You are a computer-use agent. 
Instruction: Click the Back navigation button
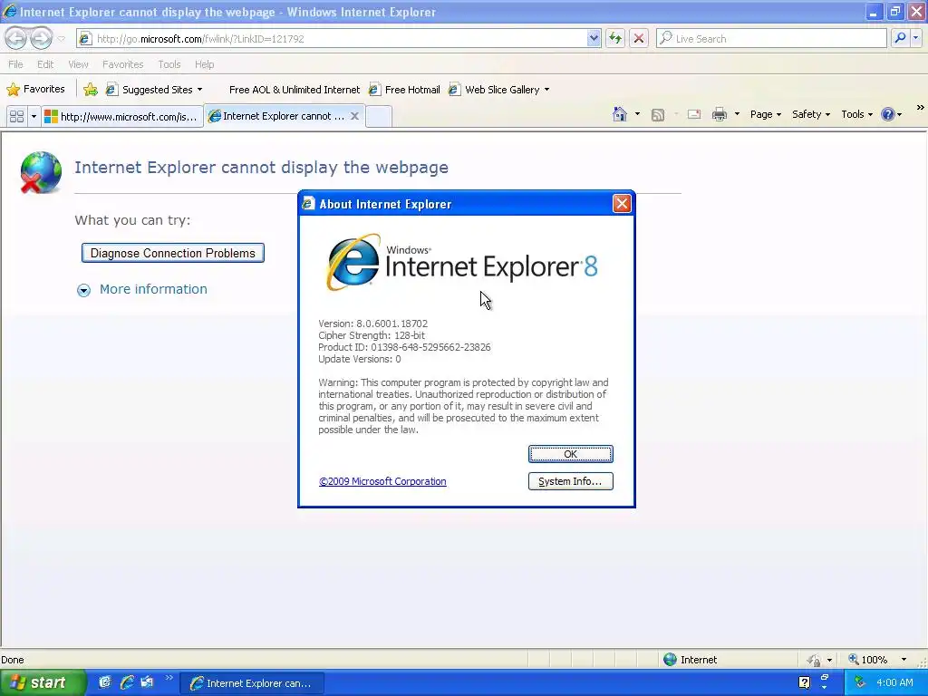[16, 38]
